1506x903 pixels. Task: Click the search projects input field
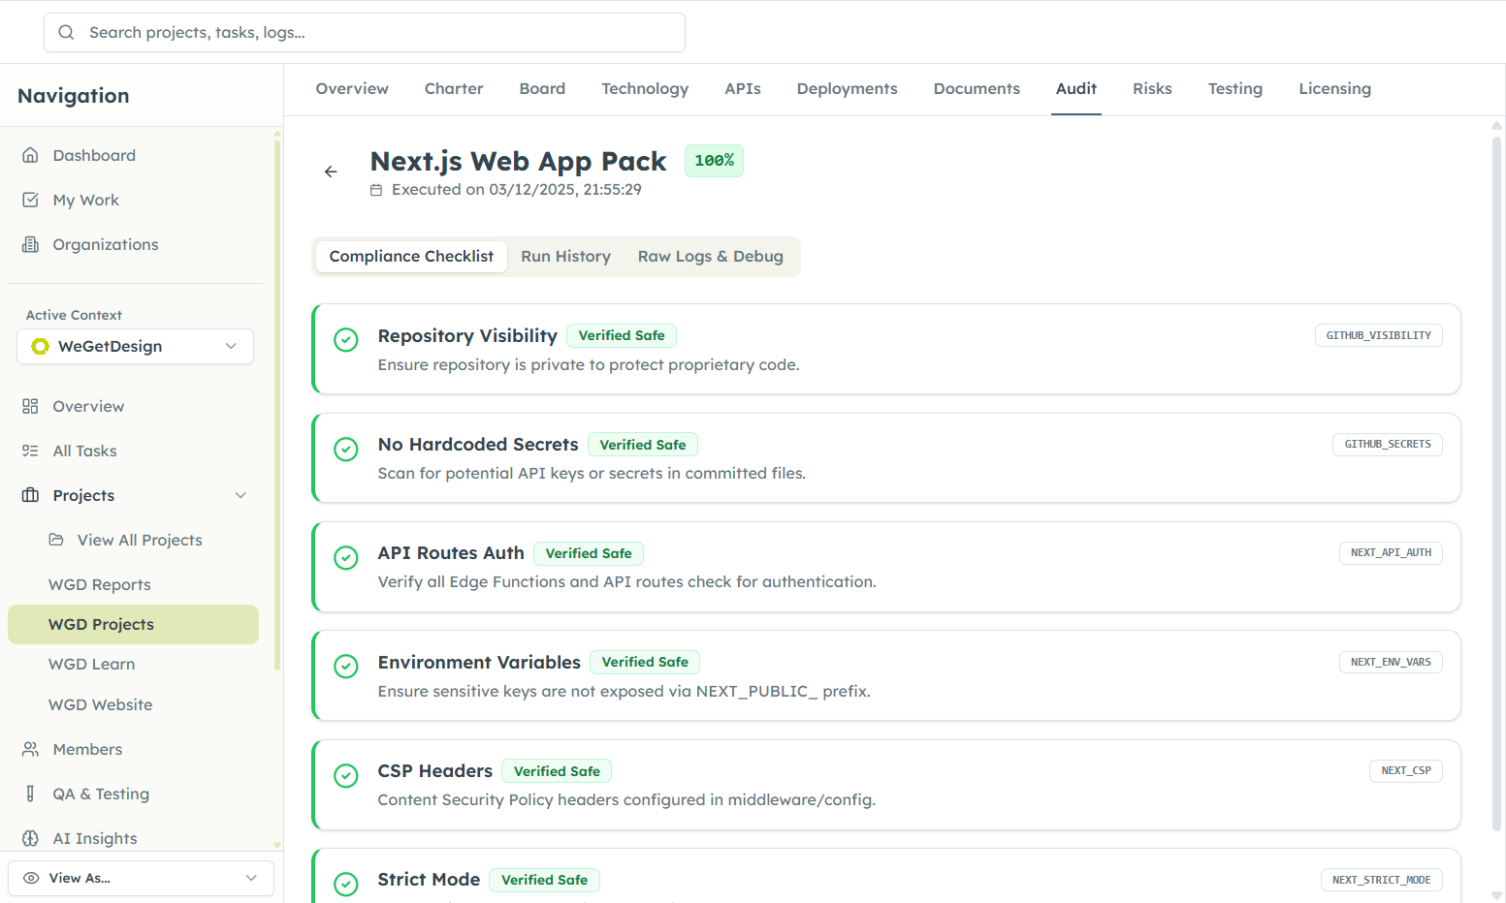click(x=378, y=32)
